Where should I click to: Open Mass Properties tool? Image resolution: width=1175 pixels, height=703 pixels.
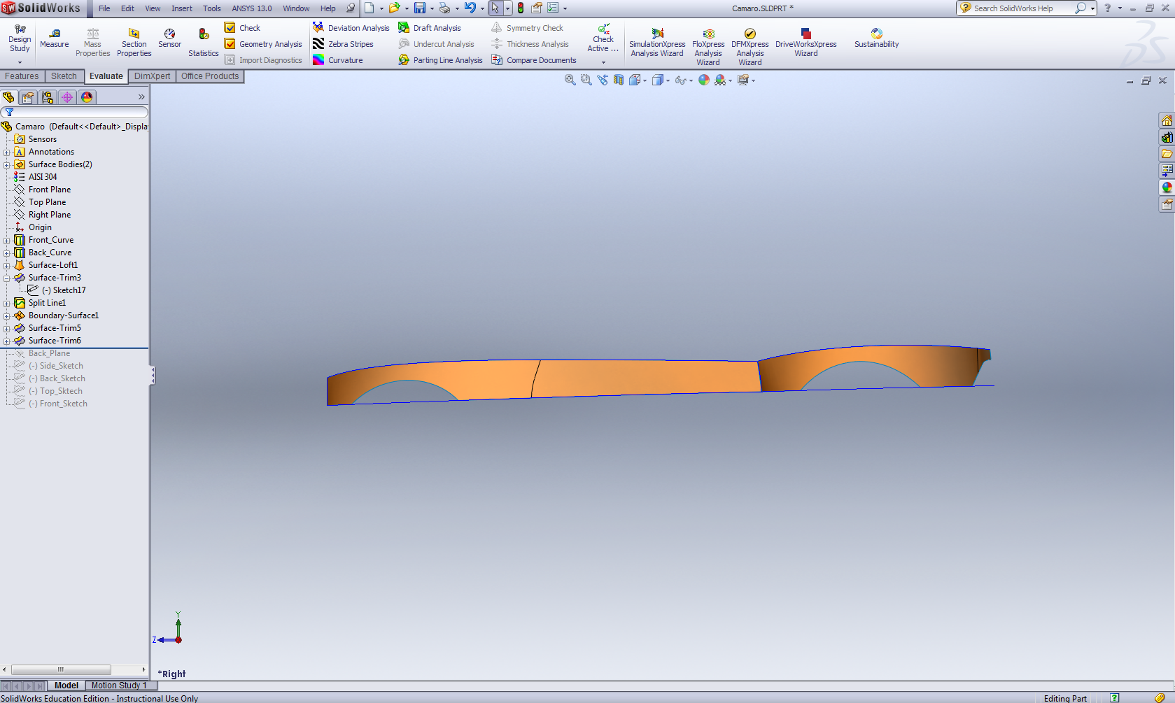(92, 43)
